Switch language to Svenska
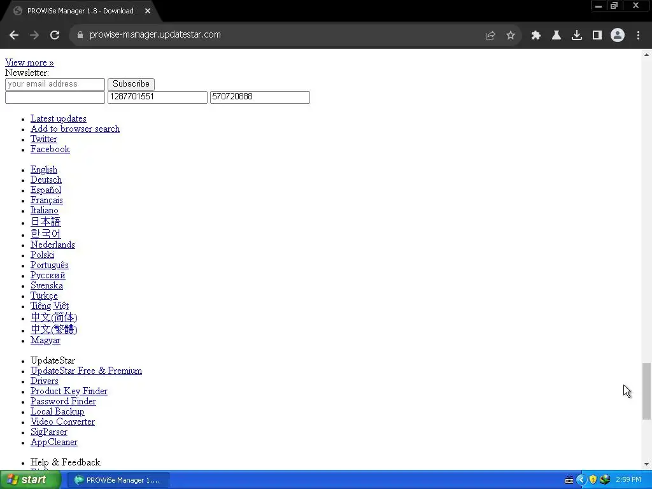This screenshot has width=652, height=489. coord(46,286)
